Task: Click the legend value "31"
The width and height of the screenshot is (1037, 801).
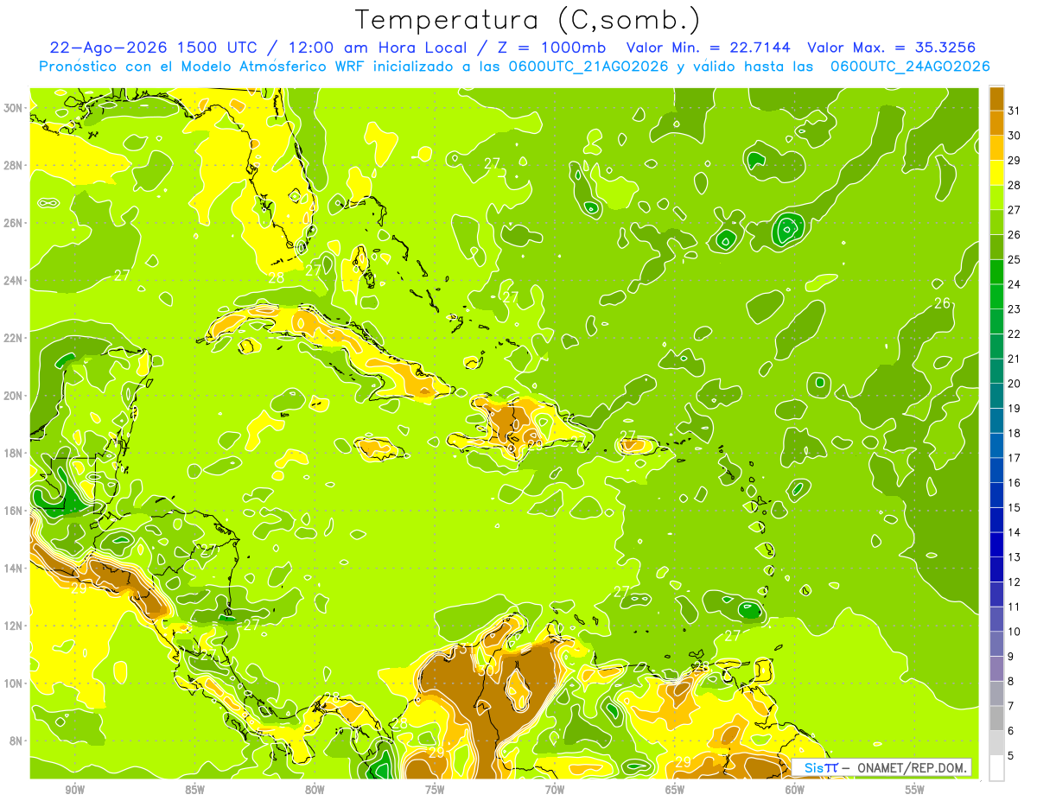Action: [x=1015, y=111]
